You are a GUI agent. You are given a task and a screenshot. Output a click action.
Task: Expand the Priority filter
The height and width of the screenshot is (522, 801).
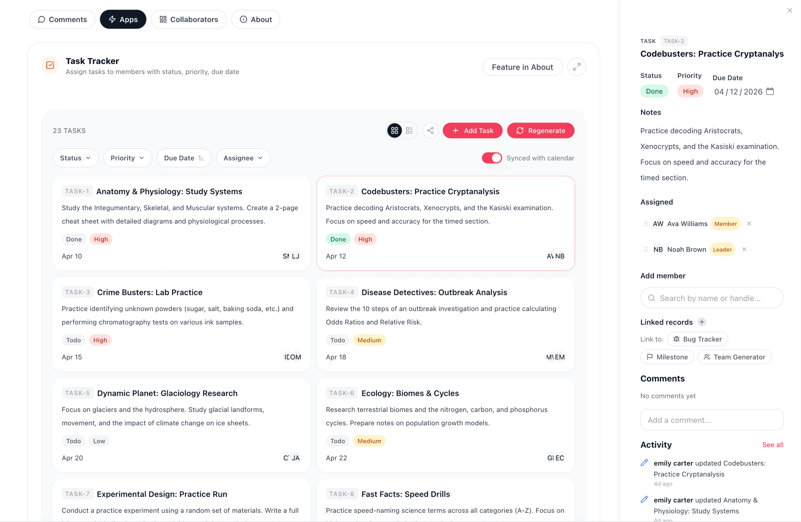click(x=127, y=158)
